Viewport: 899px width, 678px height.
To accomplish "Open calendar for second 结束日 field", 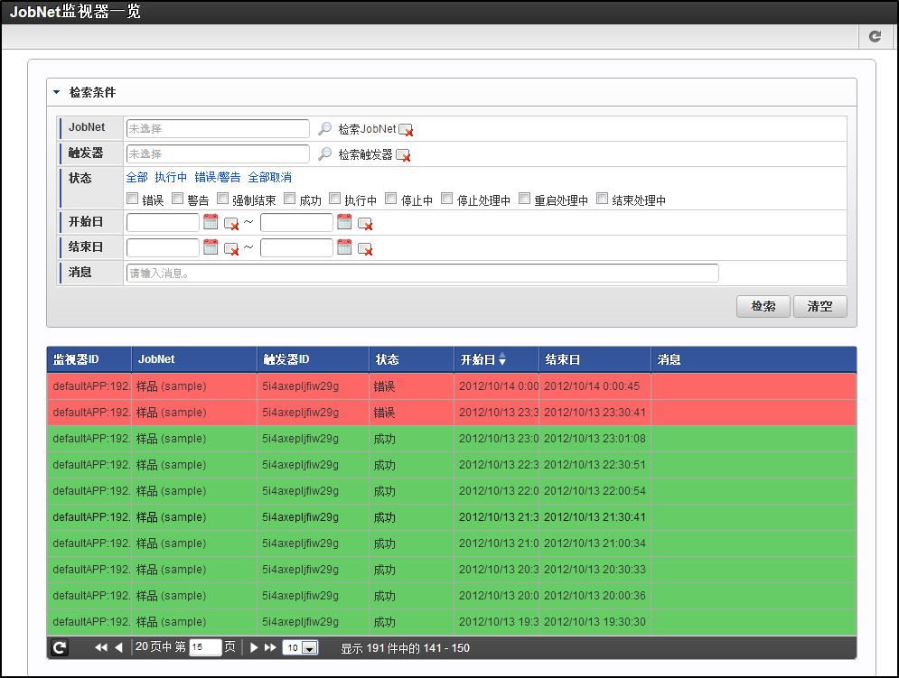I will click(x=344, y=247).
